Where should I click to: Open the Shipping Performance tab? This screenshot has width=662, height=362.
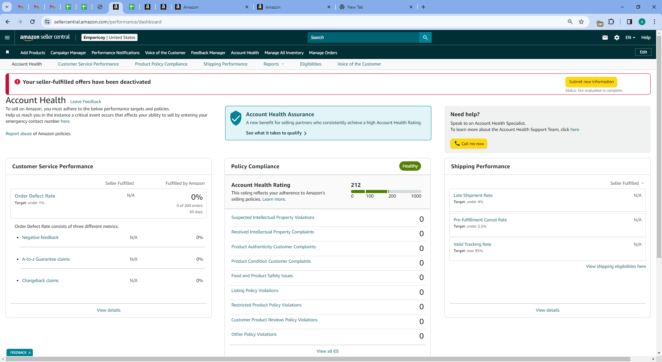pos(225,64)
